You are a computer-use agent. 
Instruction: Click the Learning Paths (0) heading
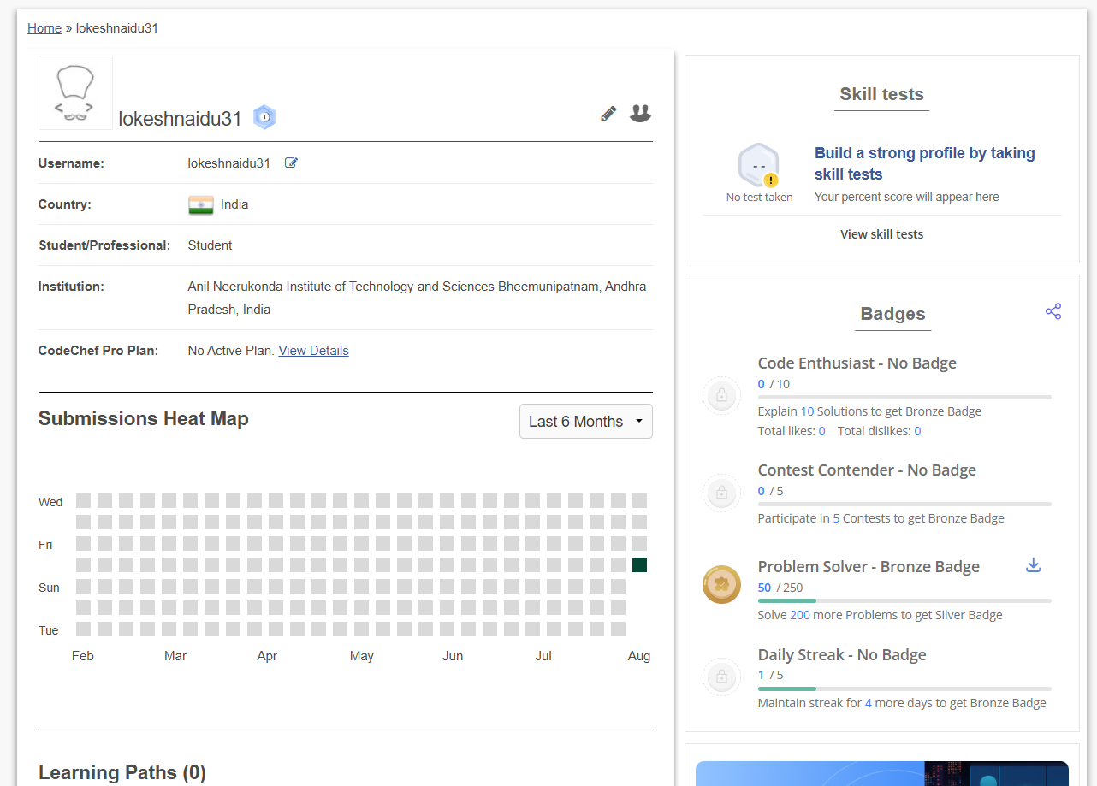[x=122, y=773]
